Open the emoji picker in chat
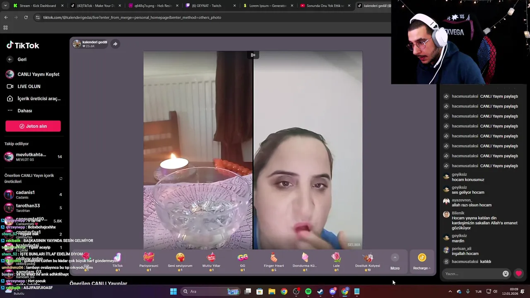The image size is (530, 298). 506,274
